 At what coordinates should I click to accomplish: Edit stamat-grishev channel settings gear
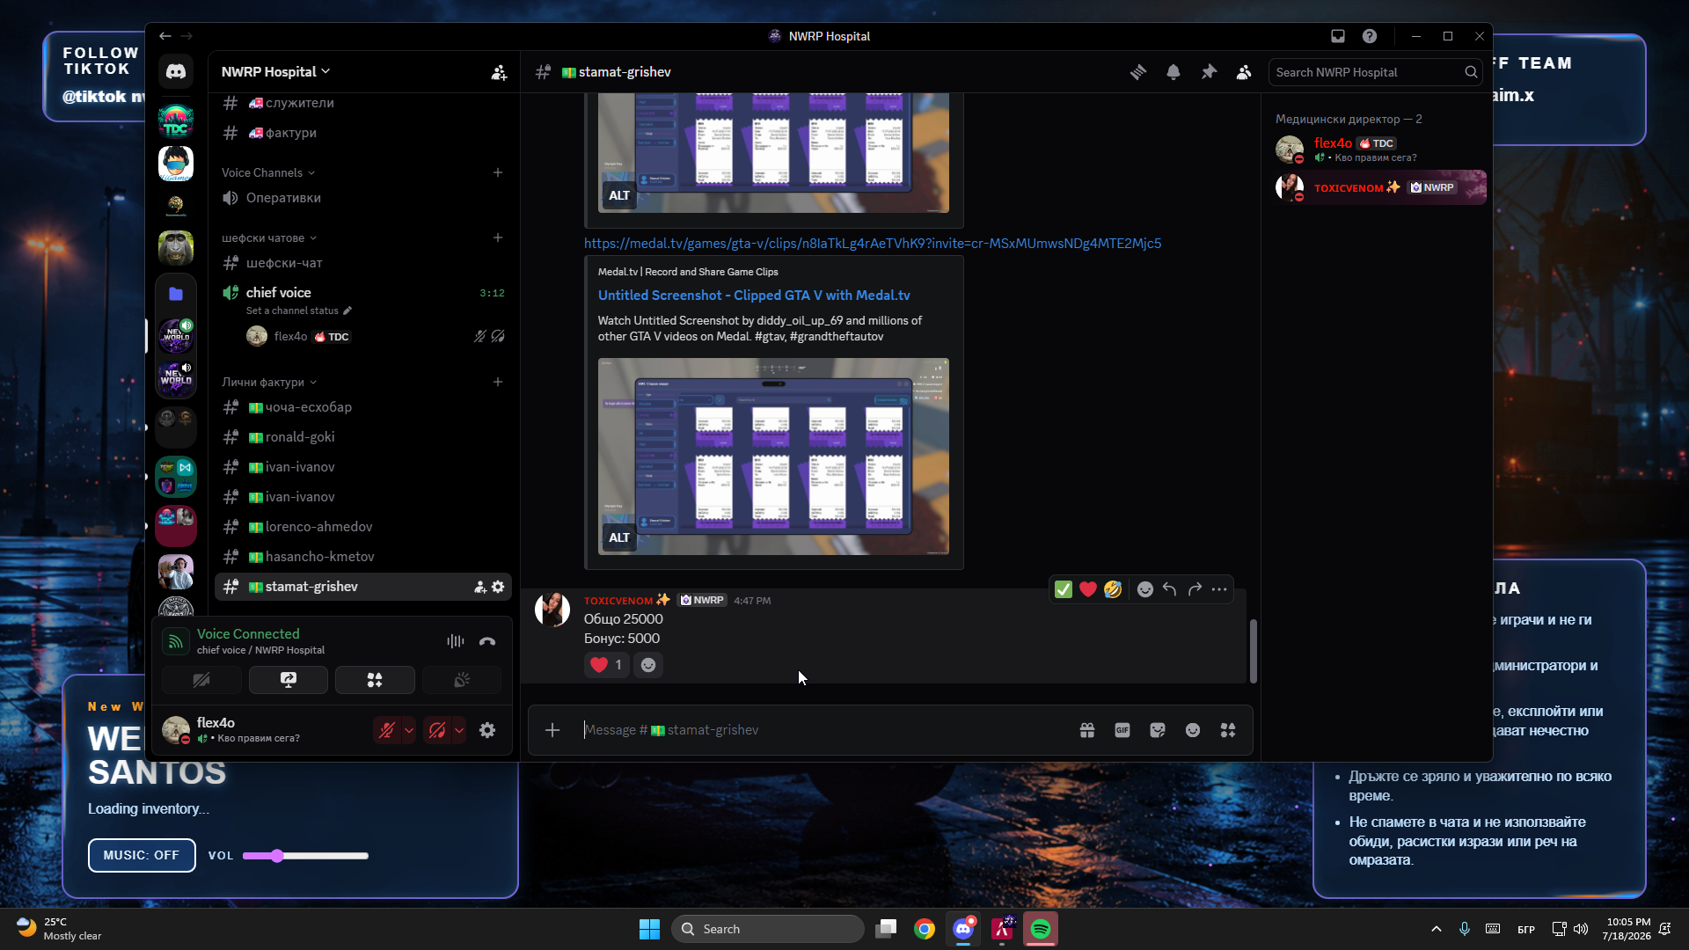point(498,587)
